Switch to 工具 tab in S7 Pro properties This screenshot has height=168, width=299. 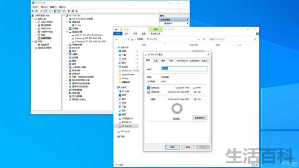(x=156, y=61)
